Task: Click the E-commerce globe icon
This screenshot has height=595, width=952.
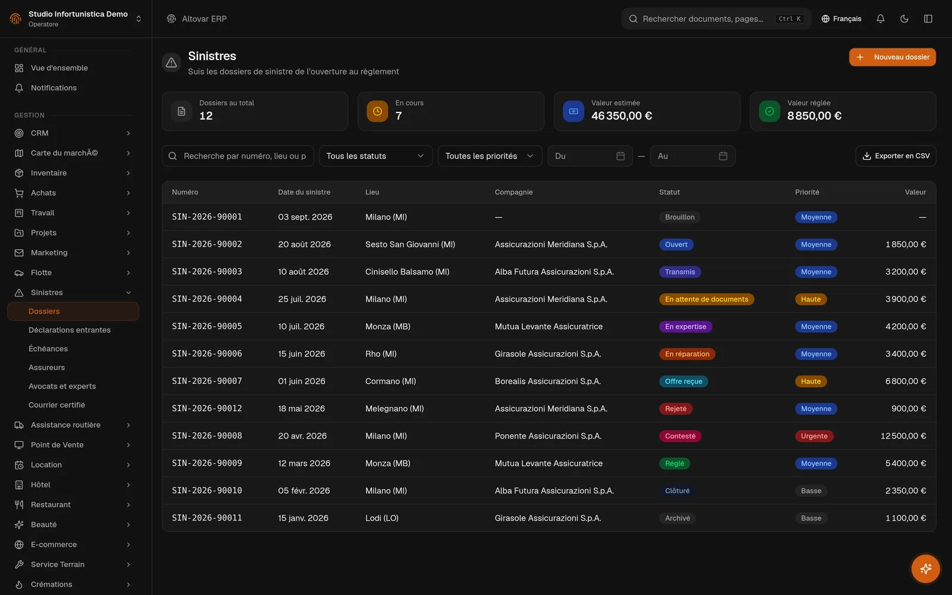Action: (19, 544)
